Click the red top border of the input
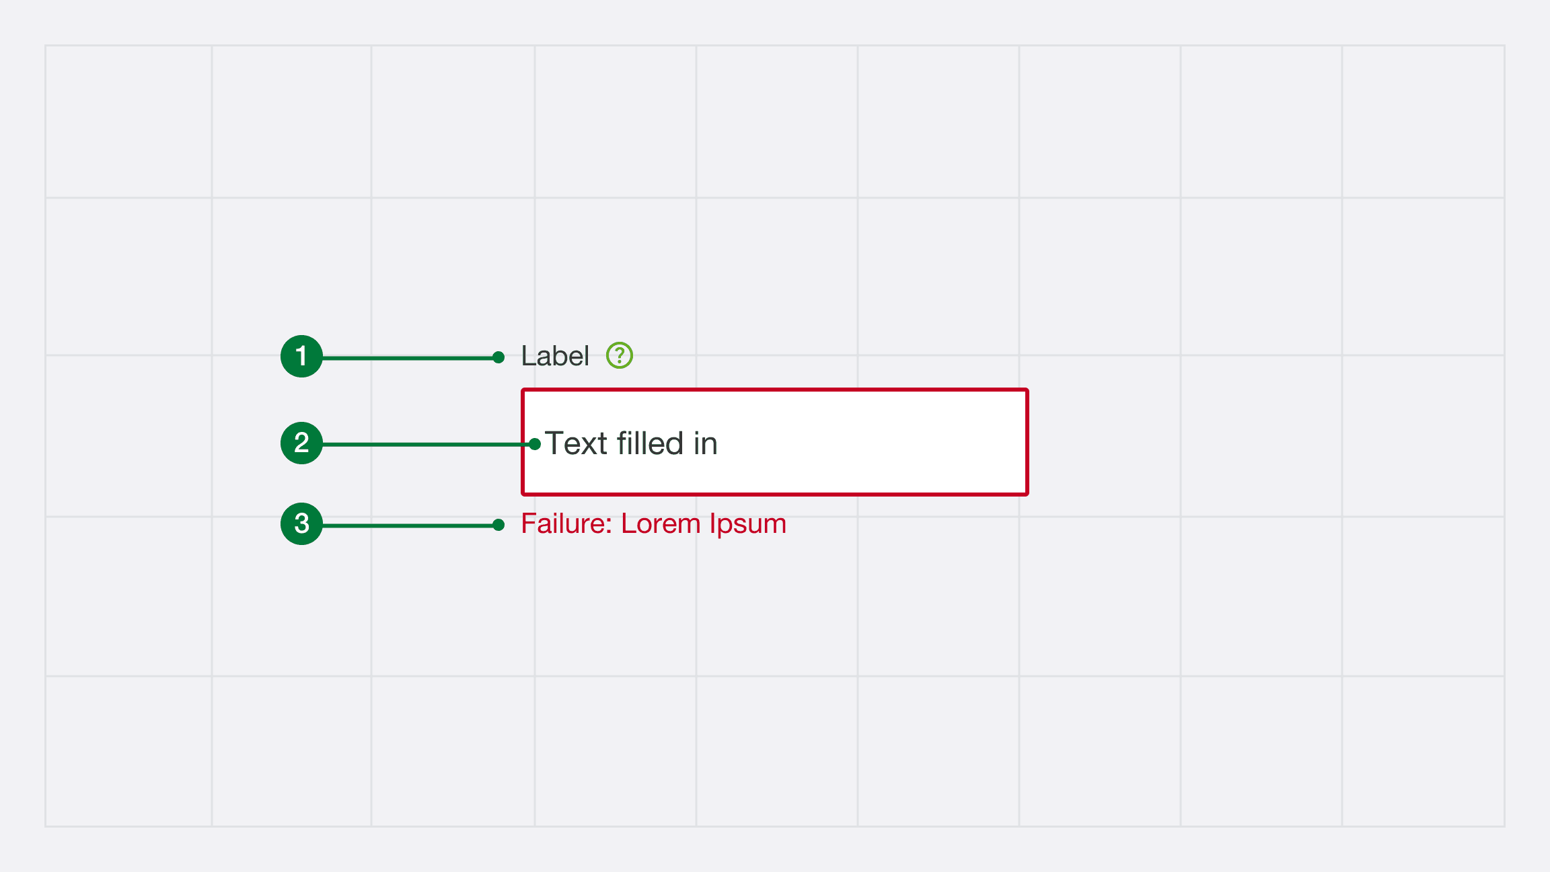 (775, 390)
